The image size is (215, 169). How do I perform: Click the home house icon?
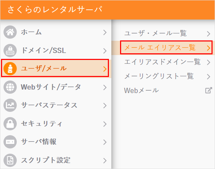click(10, 32)
